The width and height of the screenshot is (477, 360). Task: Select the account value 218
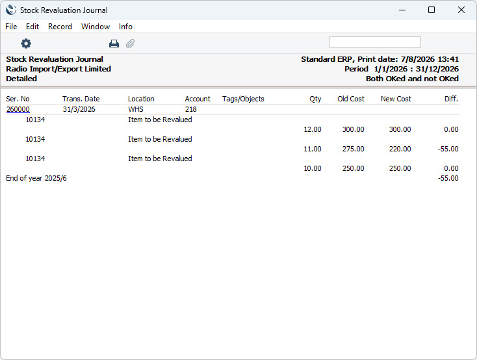tap(191, 109)
